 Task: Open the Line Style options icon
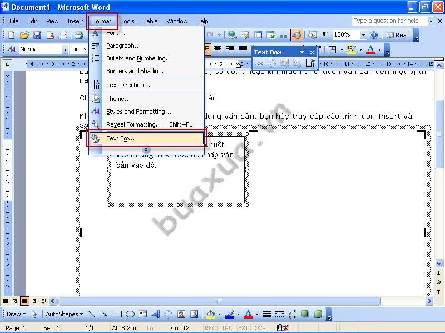pyautogui.click(x=266, y=314)
